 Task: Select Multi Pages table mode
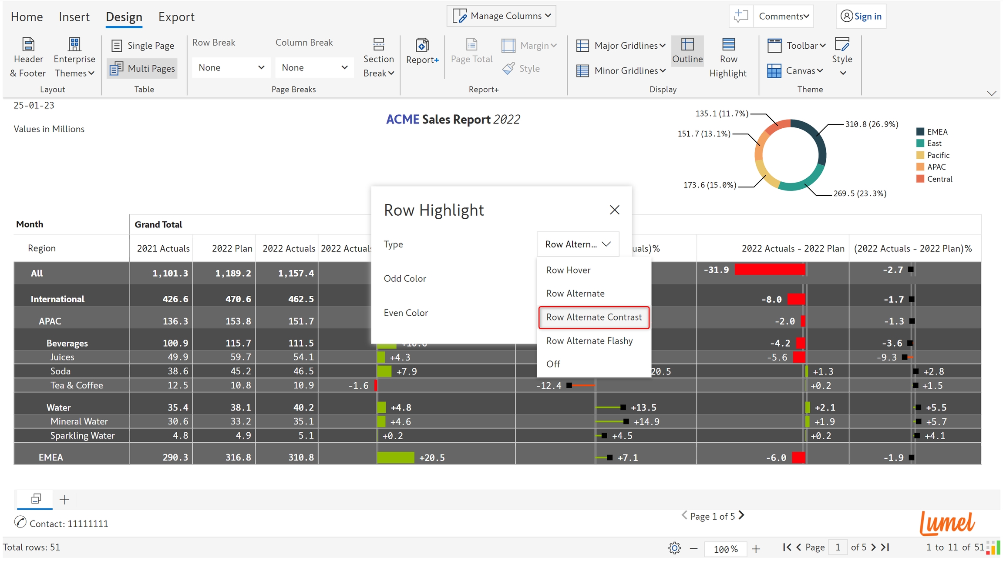[142, 68]
